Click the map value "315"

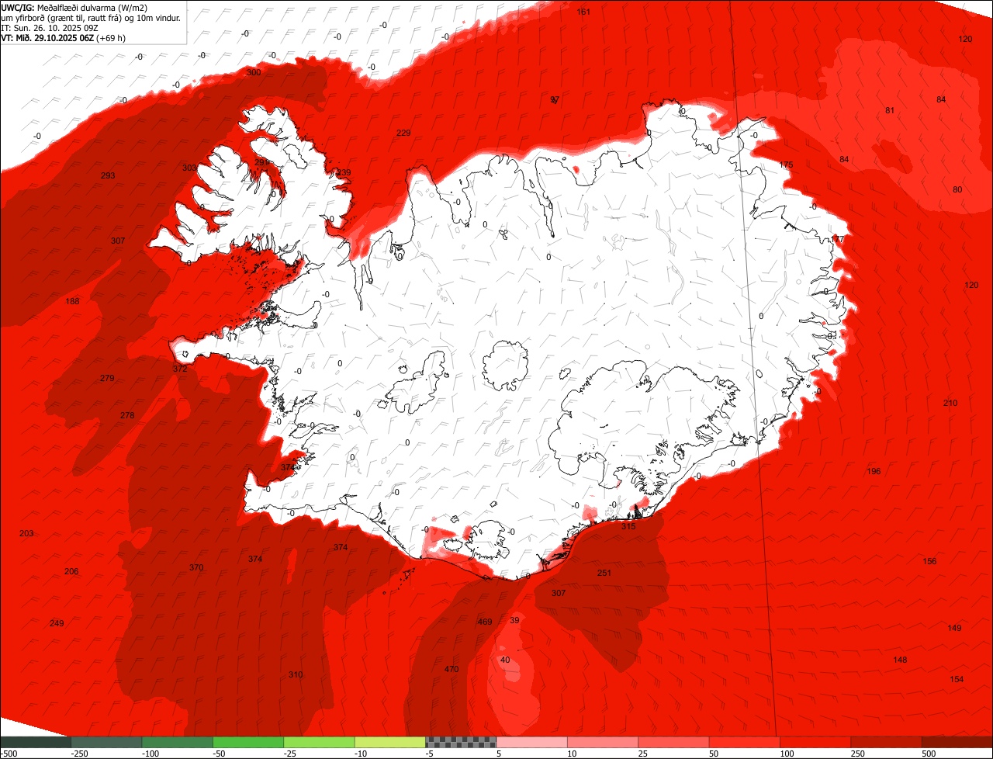click(628, 526)
